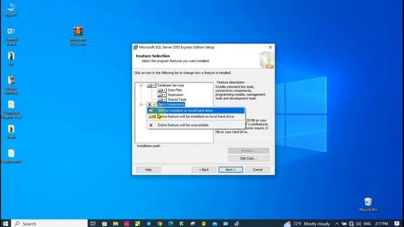Image resolution: width=404 pixels, height=227 pixels.
Task: Open the Recycle Bin
Action: point(368,204)
